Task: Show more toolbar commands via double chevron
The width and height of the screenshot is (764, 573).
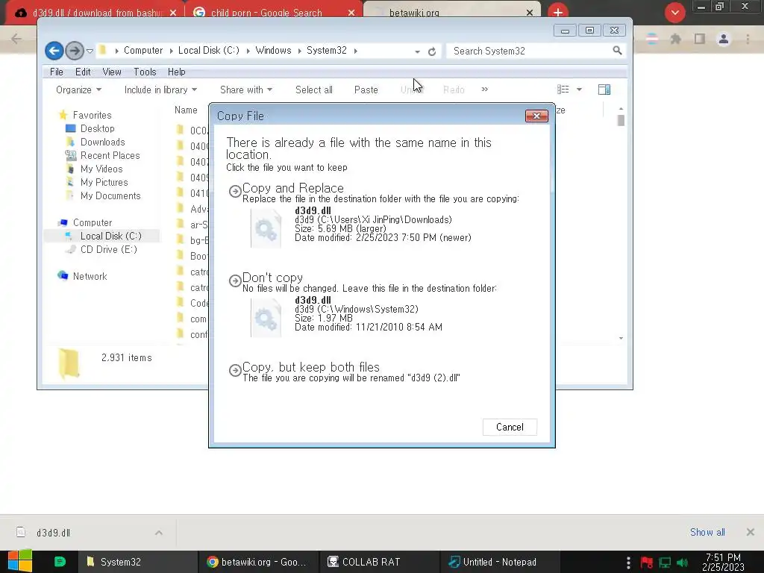Action: [x=484, y=90]
